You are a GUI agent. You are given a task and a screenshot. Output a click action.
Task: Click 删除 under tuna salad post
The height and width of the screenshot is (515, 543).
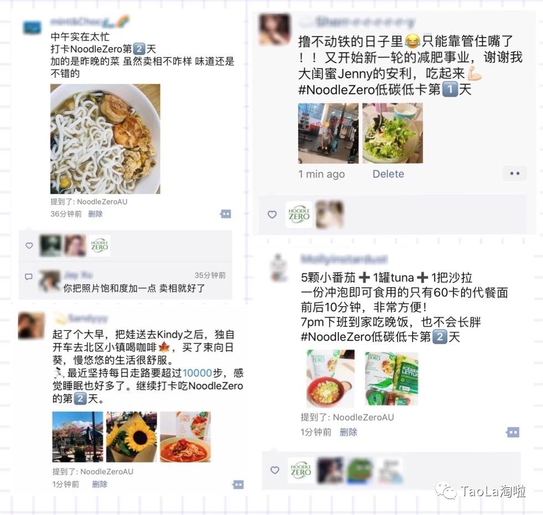click(x=348, y=432)
